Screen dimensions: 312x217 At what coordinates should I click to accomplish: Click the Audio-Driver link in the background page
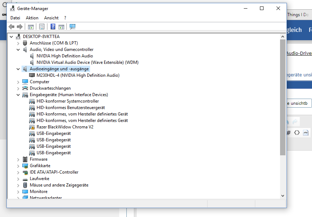pos(299,53)
